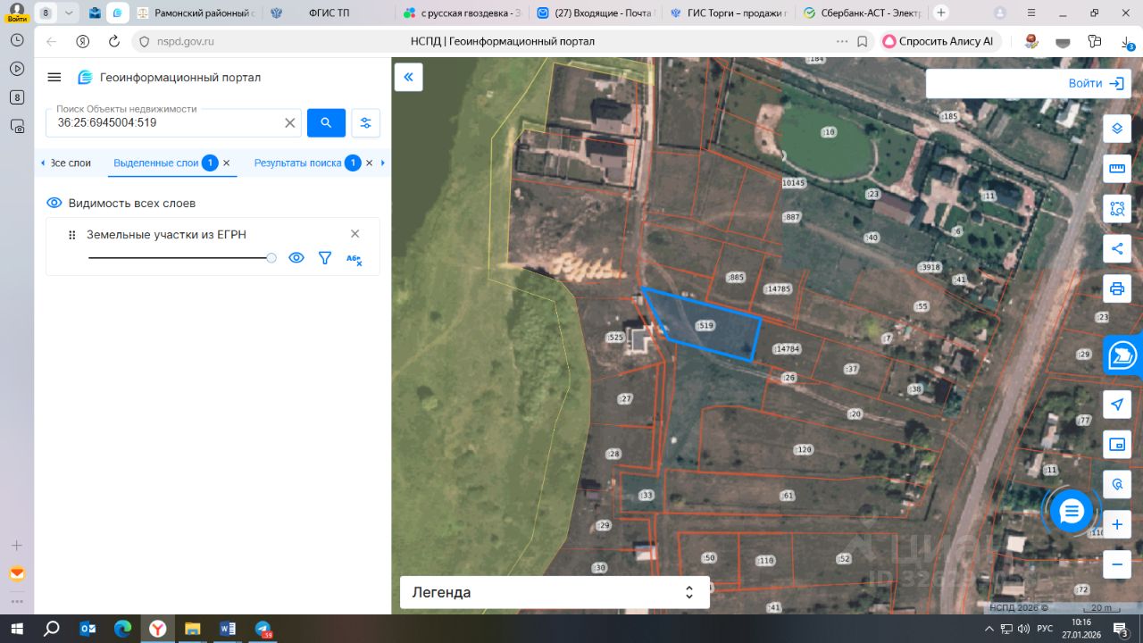The width and height of the screenshot is (1143, 643).
Task: Open filter for Земельные участки layer
Action: click(x=325, y=258)
